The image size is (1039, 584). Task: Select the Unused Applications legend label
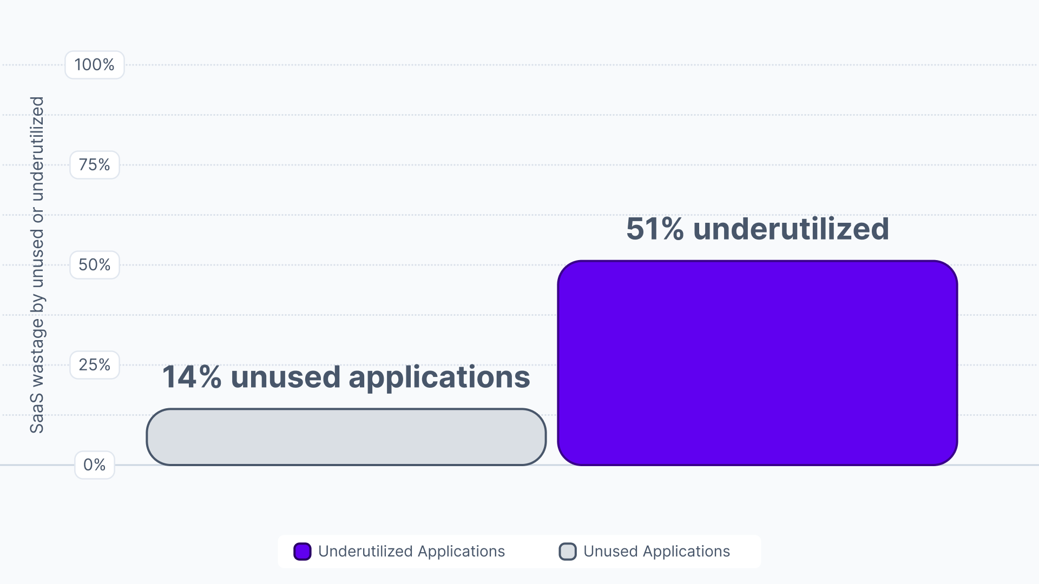click(x=656, y=552)
